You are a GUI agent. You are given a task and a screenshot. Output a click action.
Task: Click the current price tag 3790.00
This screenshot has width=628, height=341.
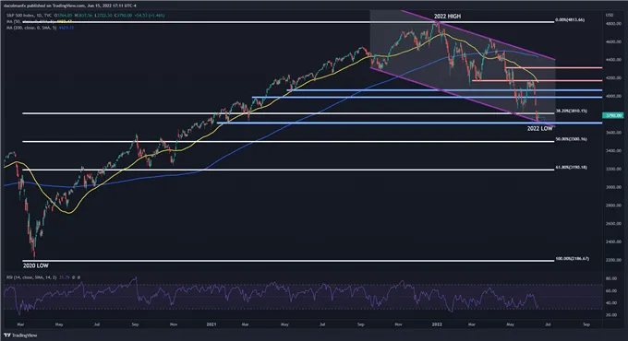pyautogui.click(x=614, y=115)
